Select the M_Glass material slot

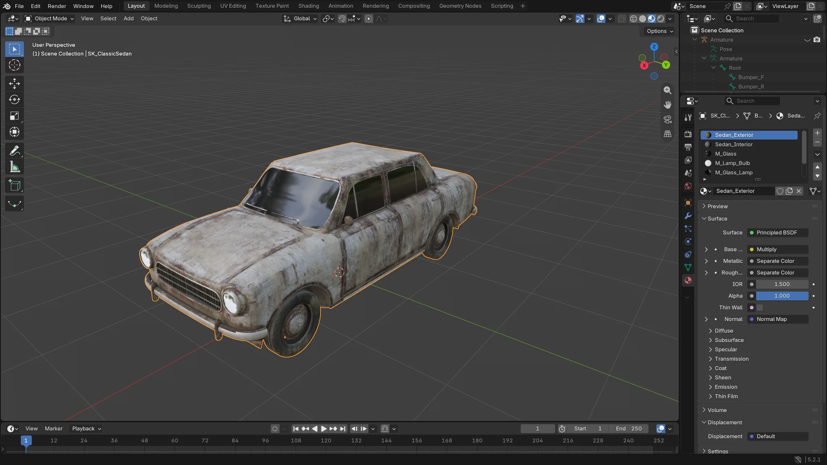click(x=749, y=154)
